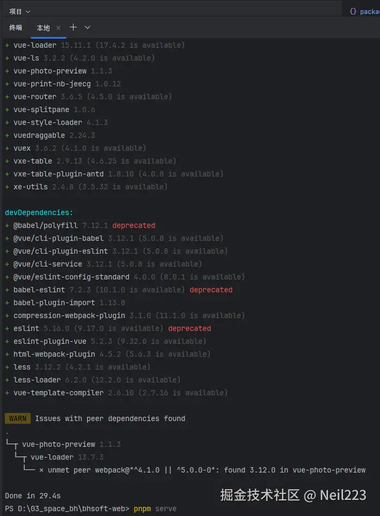The width and height of the screenshot is (380, 516).
Task: Select vue-photo-preview 1.1.3 in the warning tree
Action: (71, 444)
